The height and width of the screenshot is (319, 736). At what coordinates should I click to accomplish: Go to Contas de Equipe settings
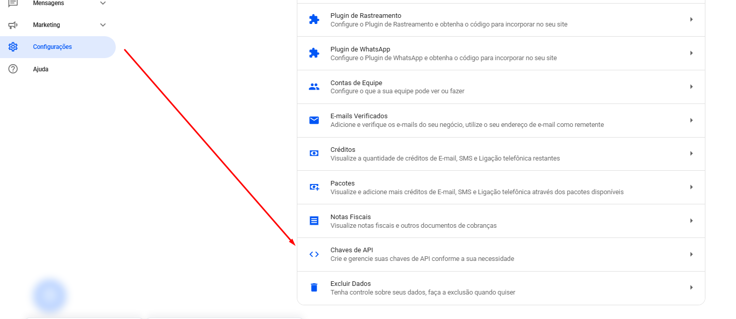pyautogui.click(x=501, y=87)
